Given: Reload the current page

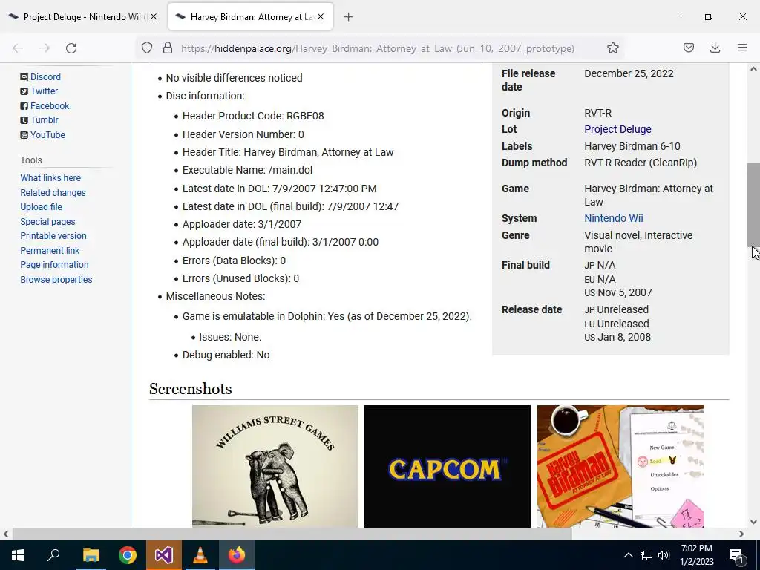Looking at the screenshot, I should tap(71, 48).
